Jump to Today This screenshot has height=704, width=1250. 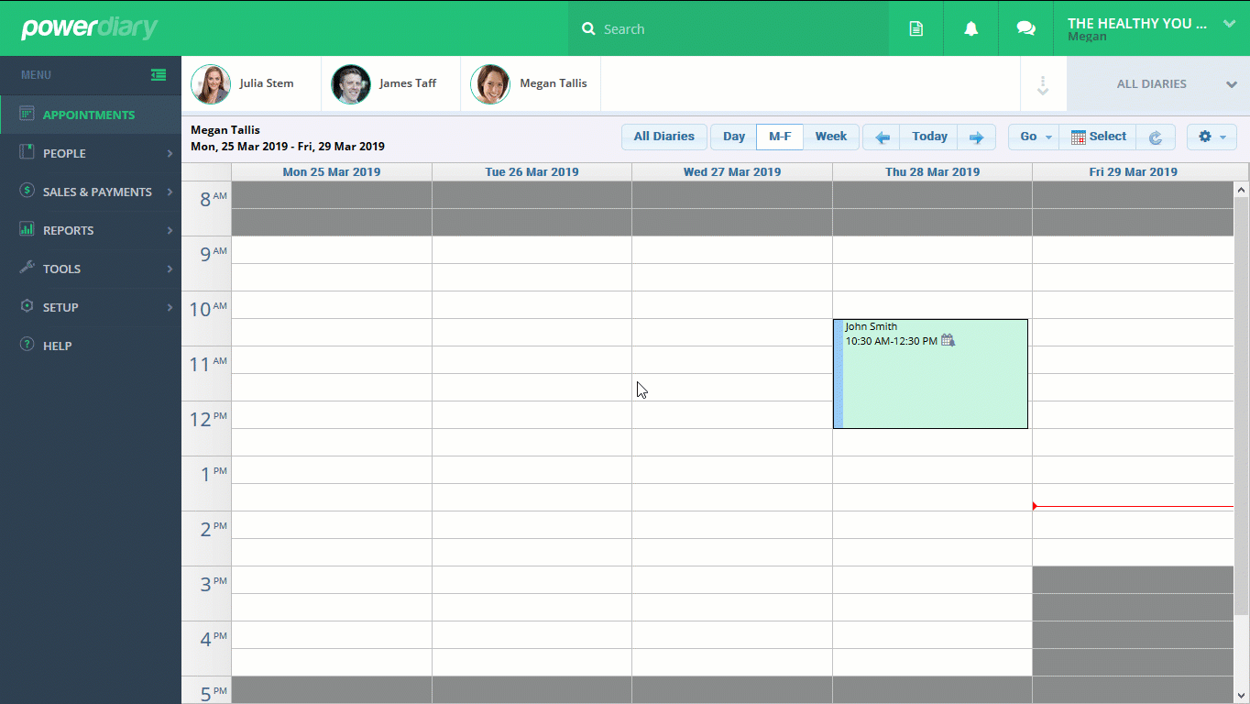coord(929,137)
